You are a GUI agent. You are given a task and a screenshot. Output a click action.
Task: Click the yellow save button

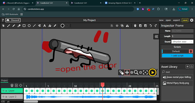tap(185, 20)
